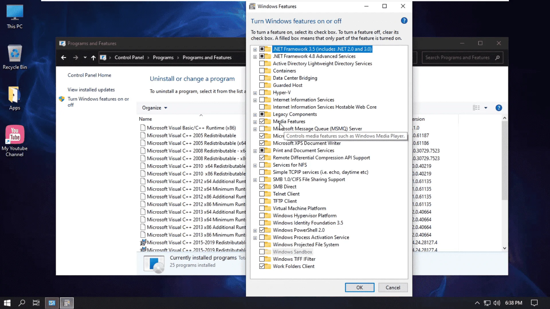
Task: Click Cancel in Windows Features
Action: point(393,288)
